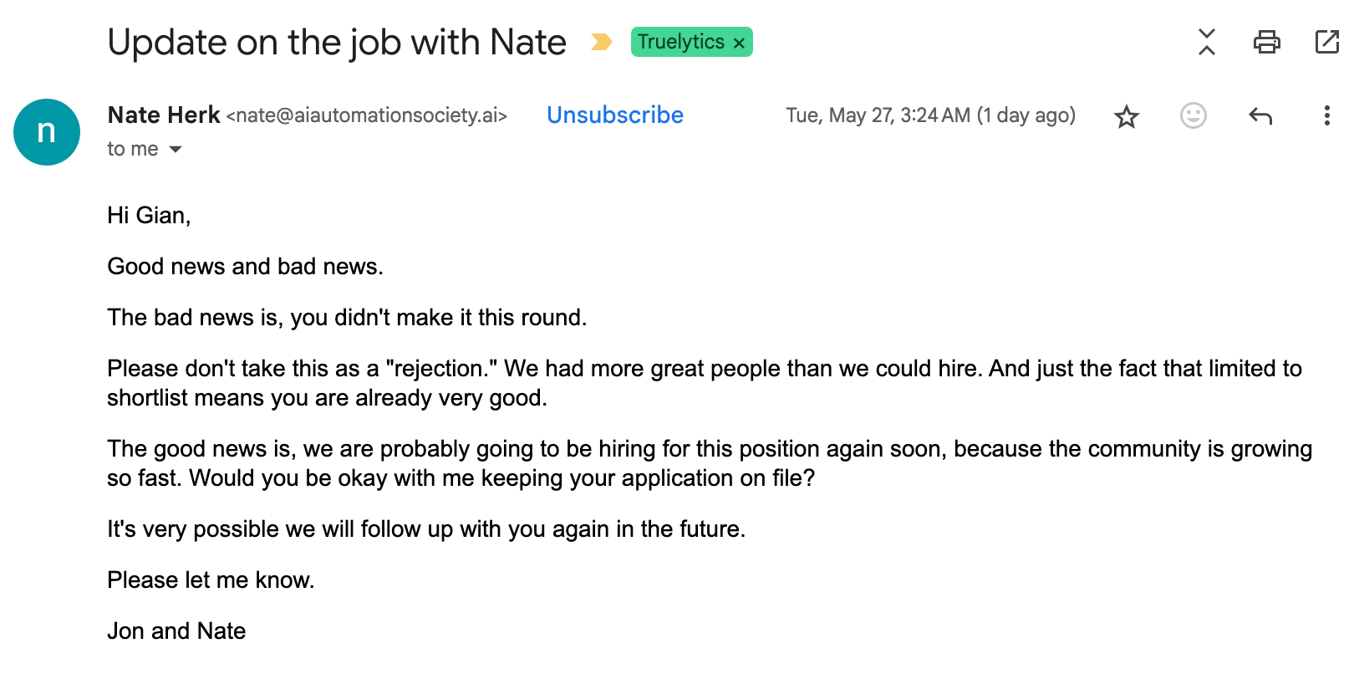Open email in new window icon

[1327, 42]
